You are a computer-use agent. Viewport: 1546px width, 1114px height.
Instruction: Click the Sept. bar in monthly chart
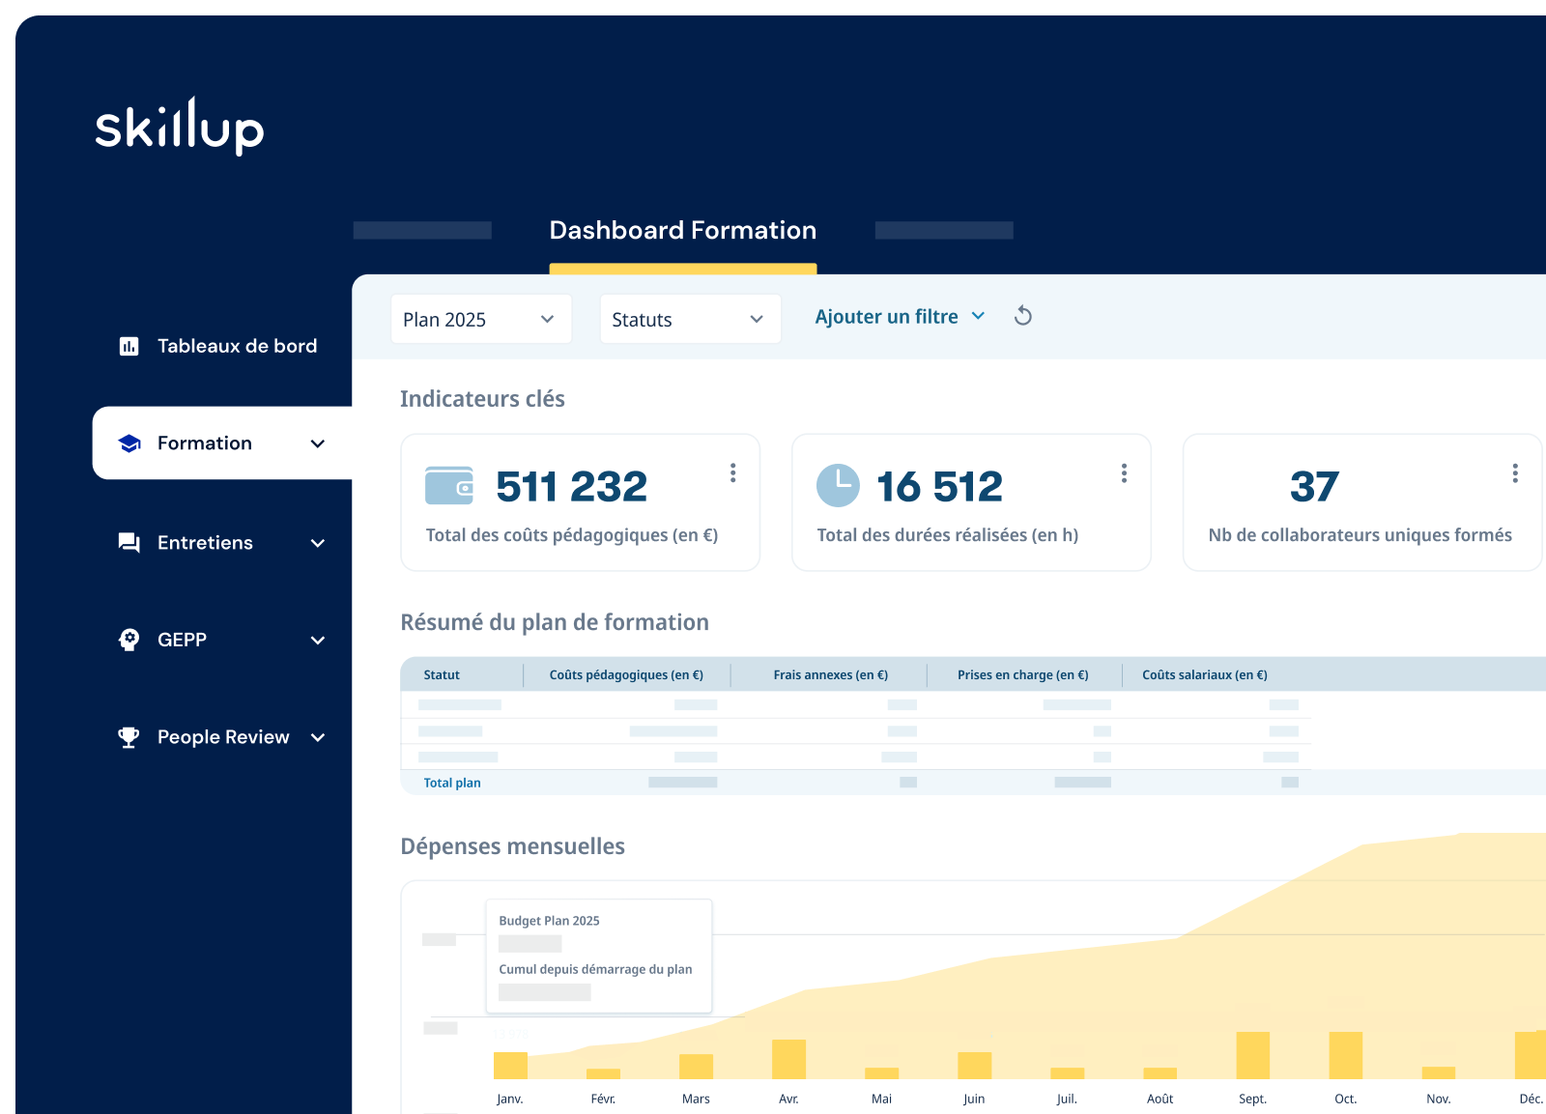1252,1055
